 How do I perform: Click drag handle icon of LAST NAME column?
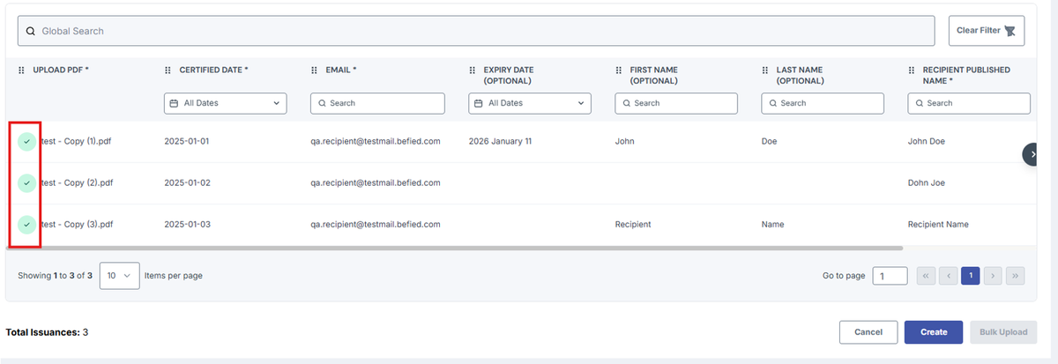click(x=766, y=70)
